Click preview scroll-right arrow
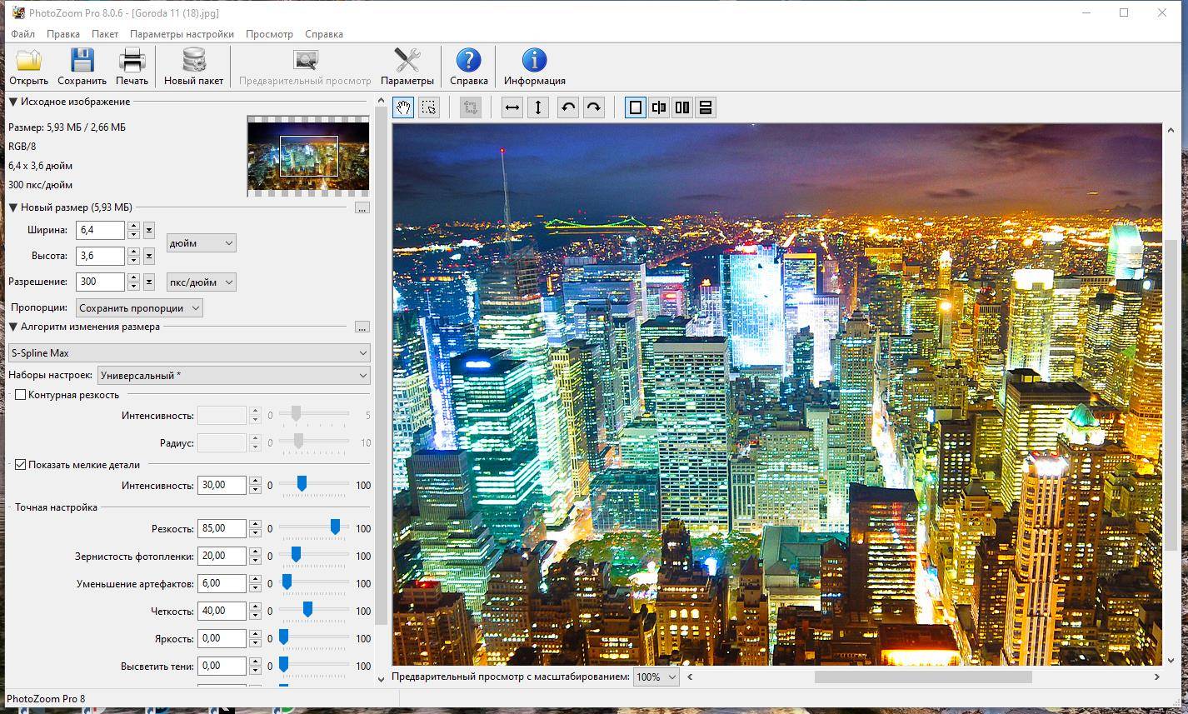1188x714 pixels. pos(1156,677)
